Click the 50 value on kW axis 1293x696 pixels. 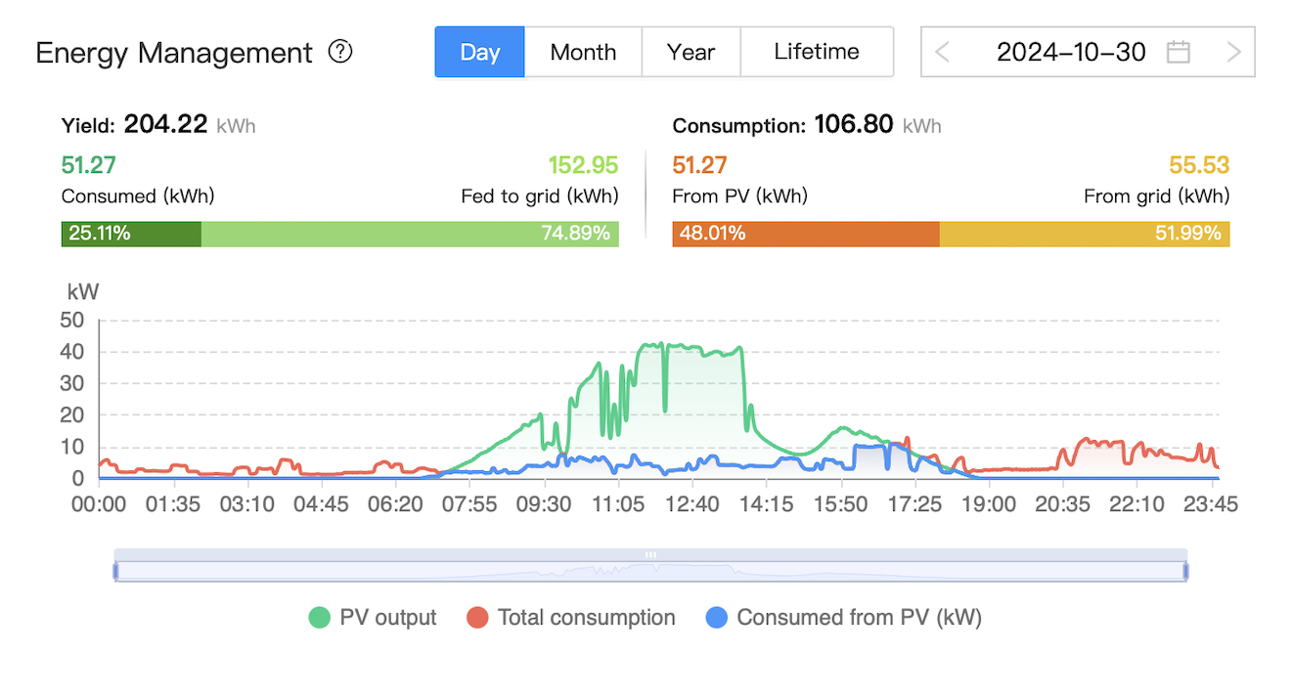point(74,320)
